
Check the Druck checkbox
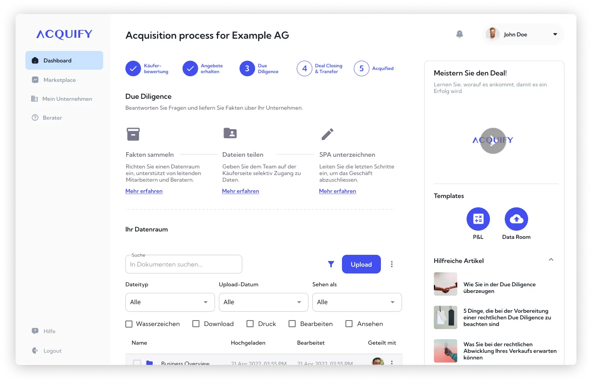tap(250, 324)
